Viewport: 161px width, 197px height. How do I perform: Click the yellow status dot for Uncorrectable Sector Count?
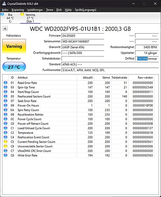click(5, 146)
